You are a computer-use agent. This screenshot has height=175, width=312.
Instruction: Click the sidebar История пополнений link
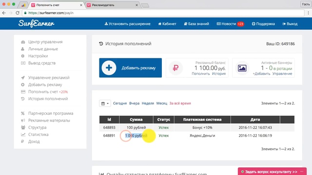pyautogui.click(x=48, y=99)
